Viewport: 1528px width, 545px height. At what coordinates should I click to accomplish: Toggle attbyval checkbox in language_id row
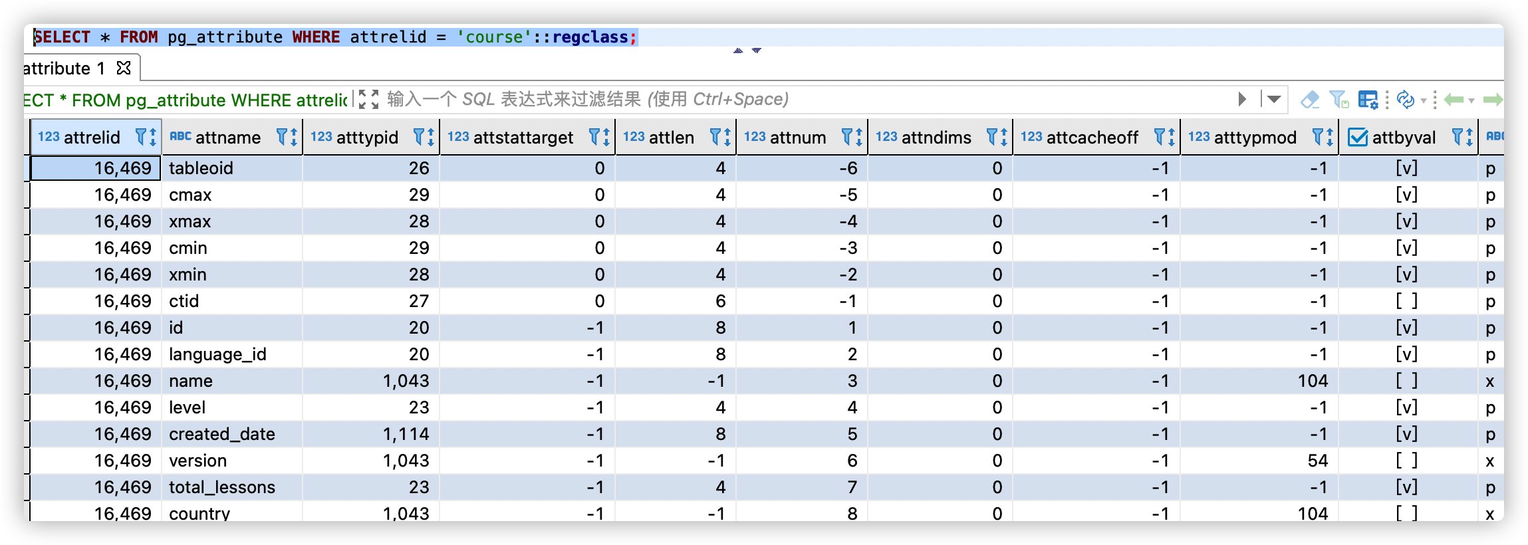[1407, 354]
